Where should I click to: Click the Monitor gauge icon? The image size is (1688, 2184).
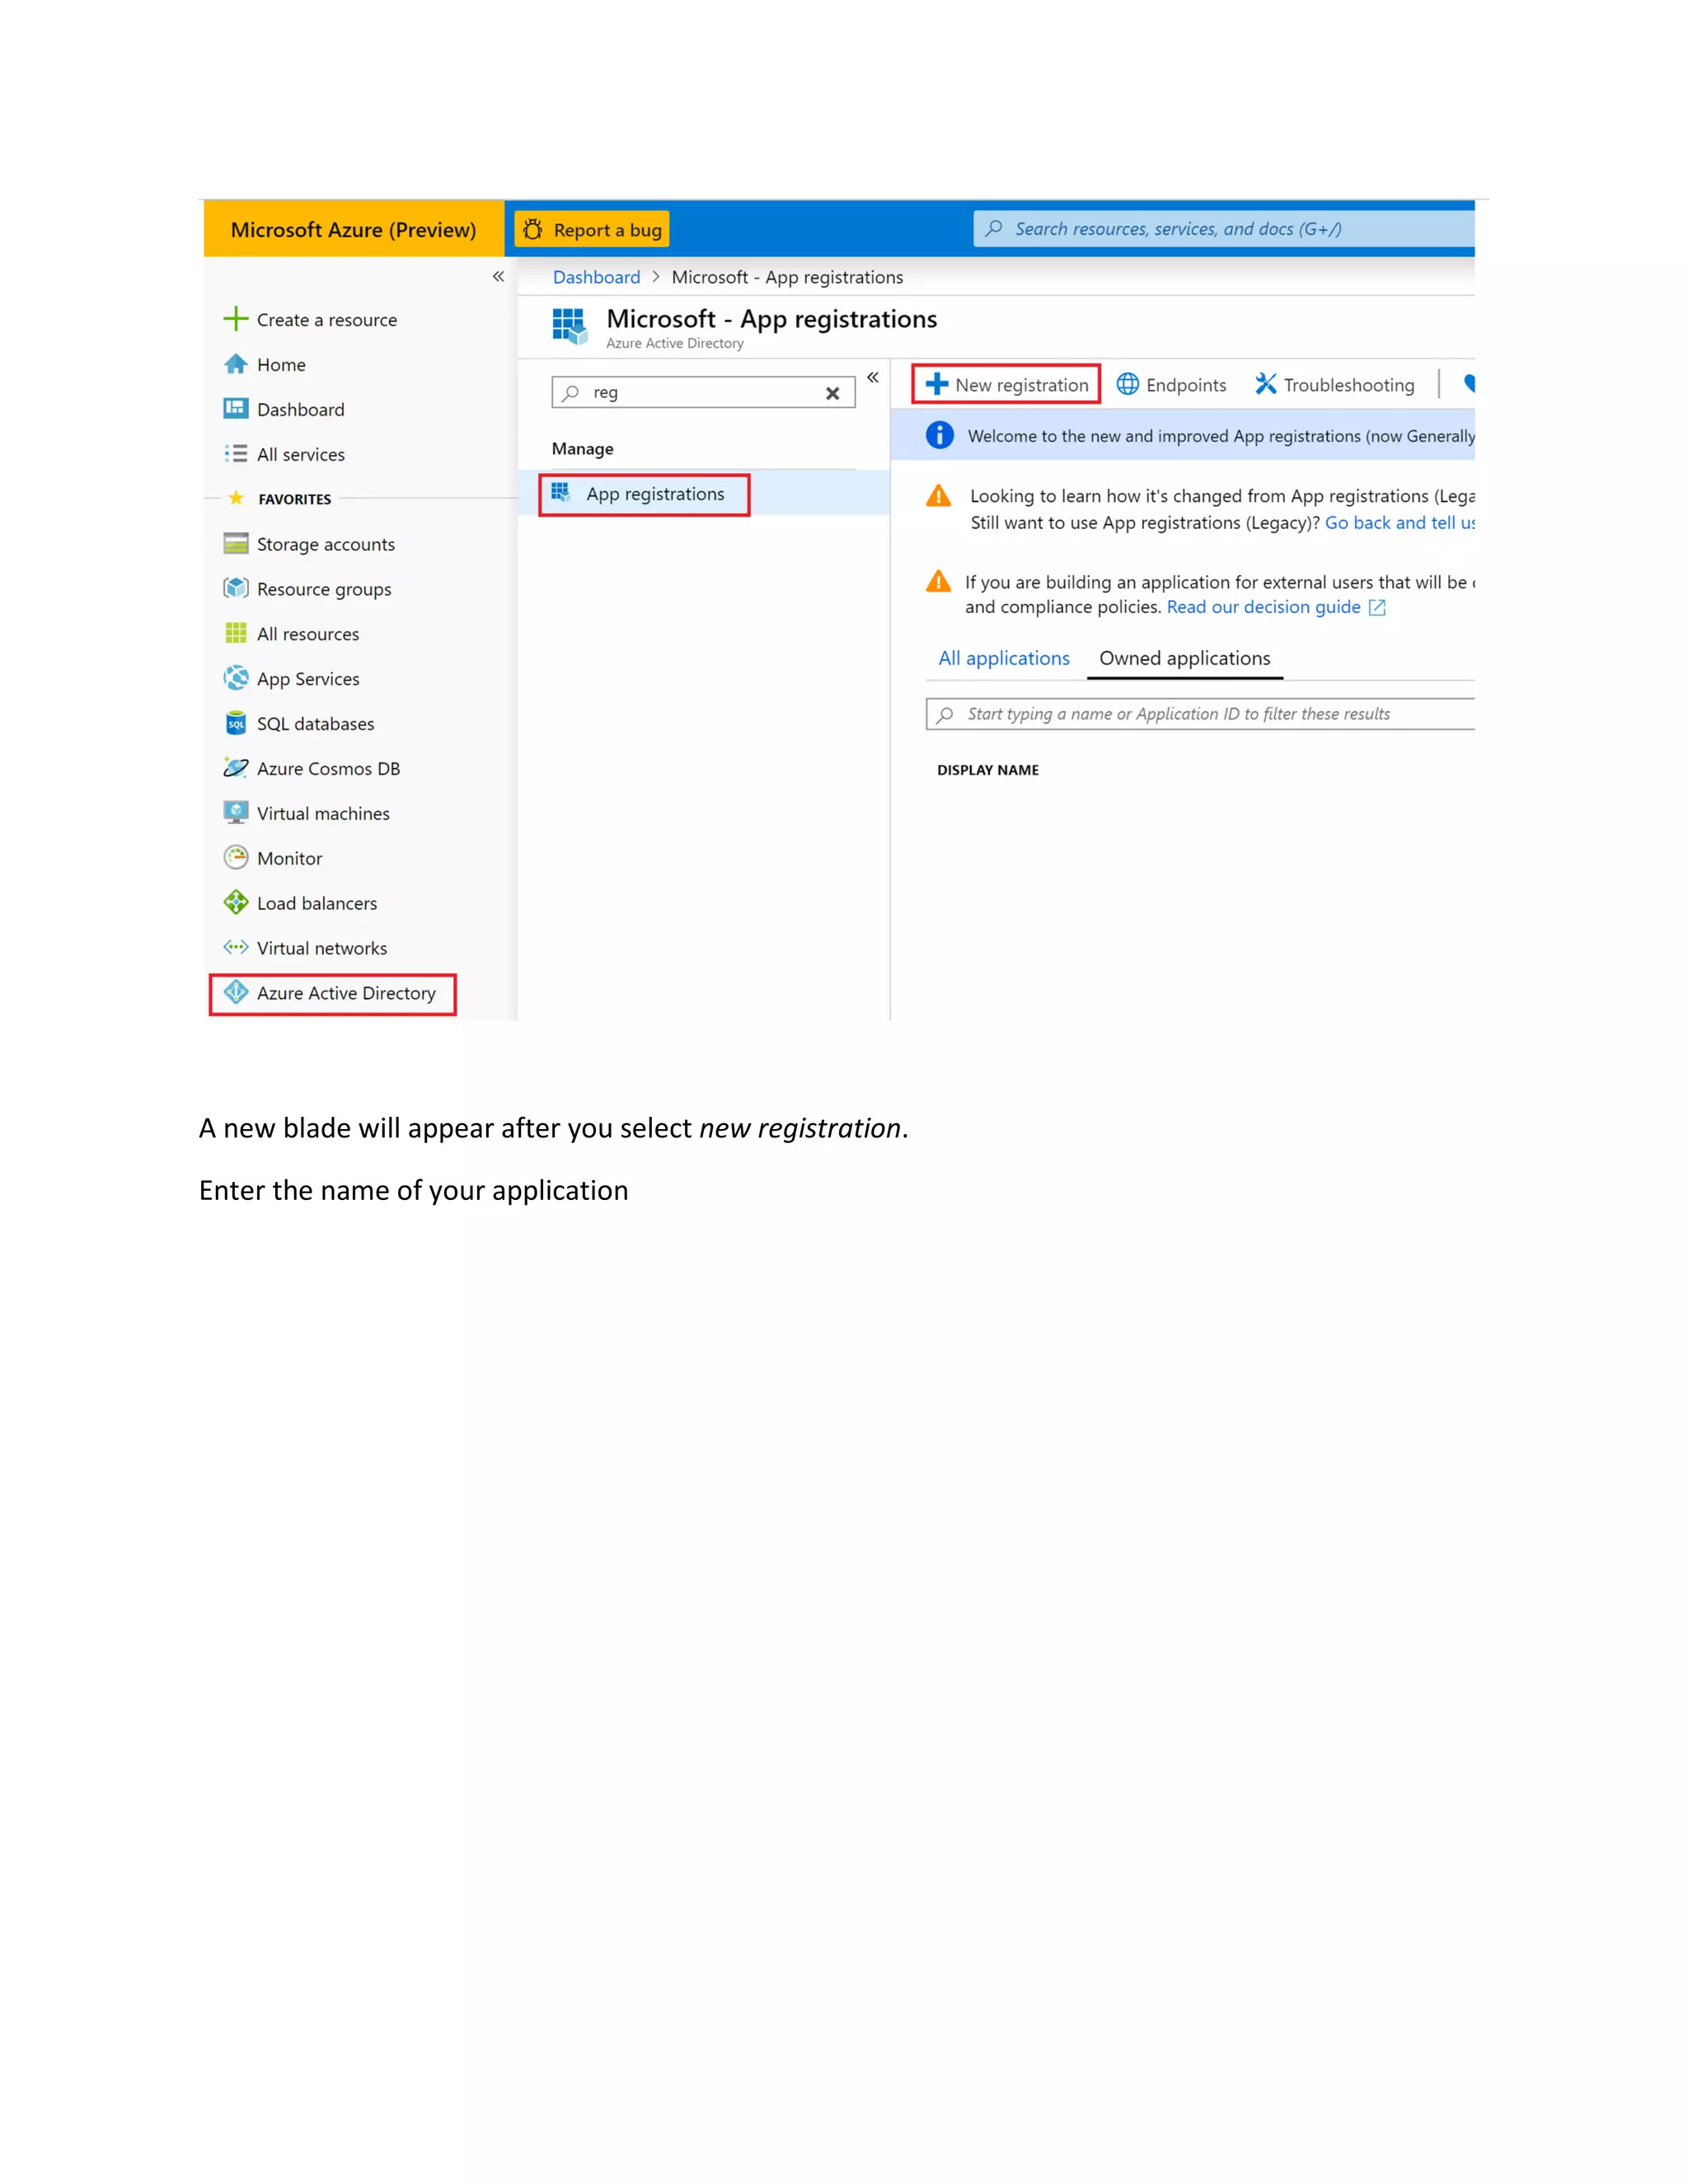coord(235,857)
